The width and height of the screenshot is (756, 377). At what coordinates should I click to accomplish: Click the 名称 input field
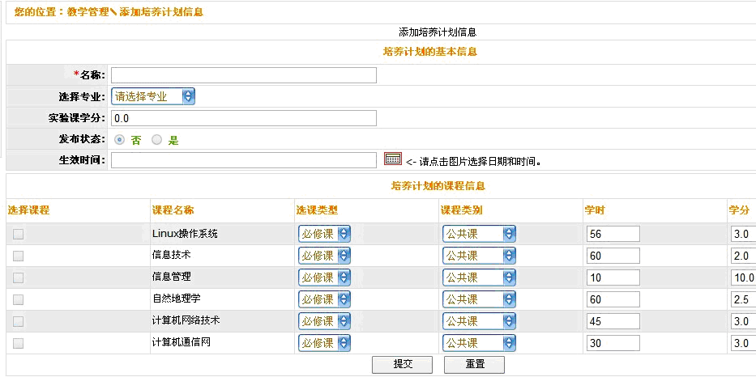[244, 75]
